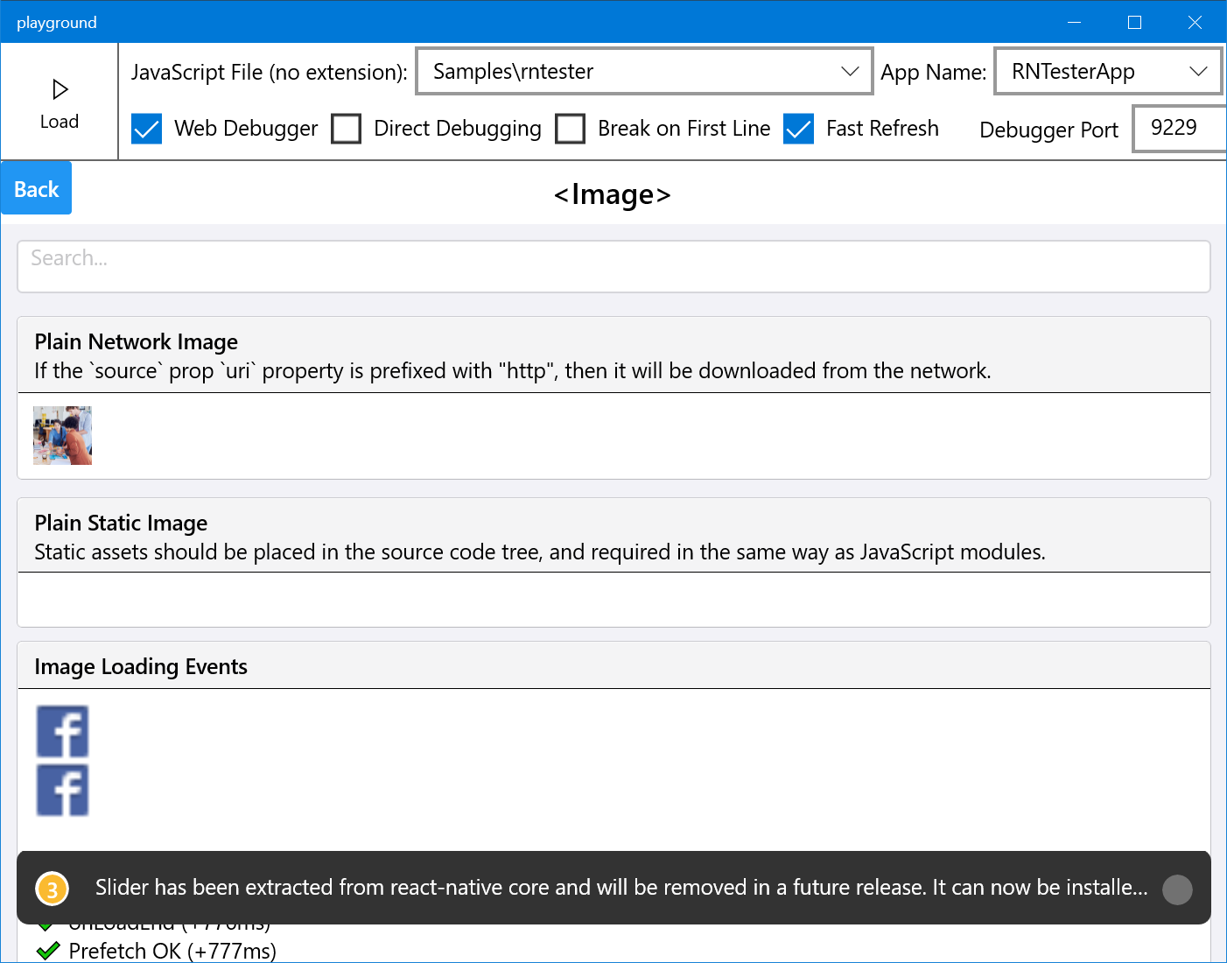Click the orange badge showing 3 notifications

pos(52,888)
